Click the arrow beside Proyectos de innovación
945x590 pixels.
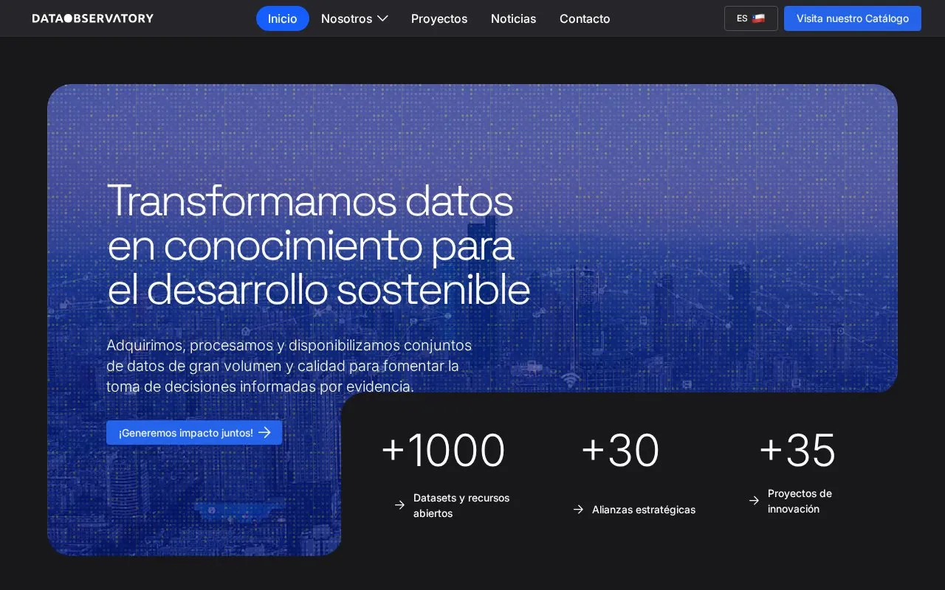click(x=754, y=501)
